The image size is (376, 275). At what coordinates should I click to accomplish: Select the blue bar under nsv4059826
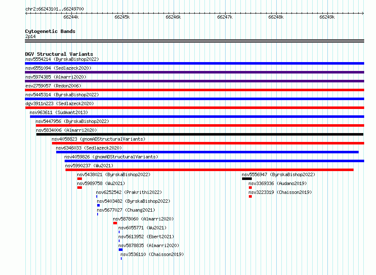pos(214,161)
